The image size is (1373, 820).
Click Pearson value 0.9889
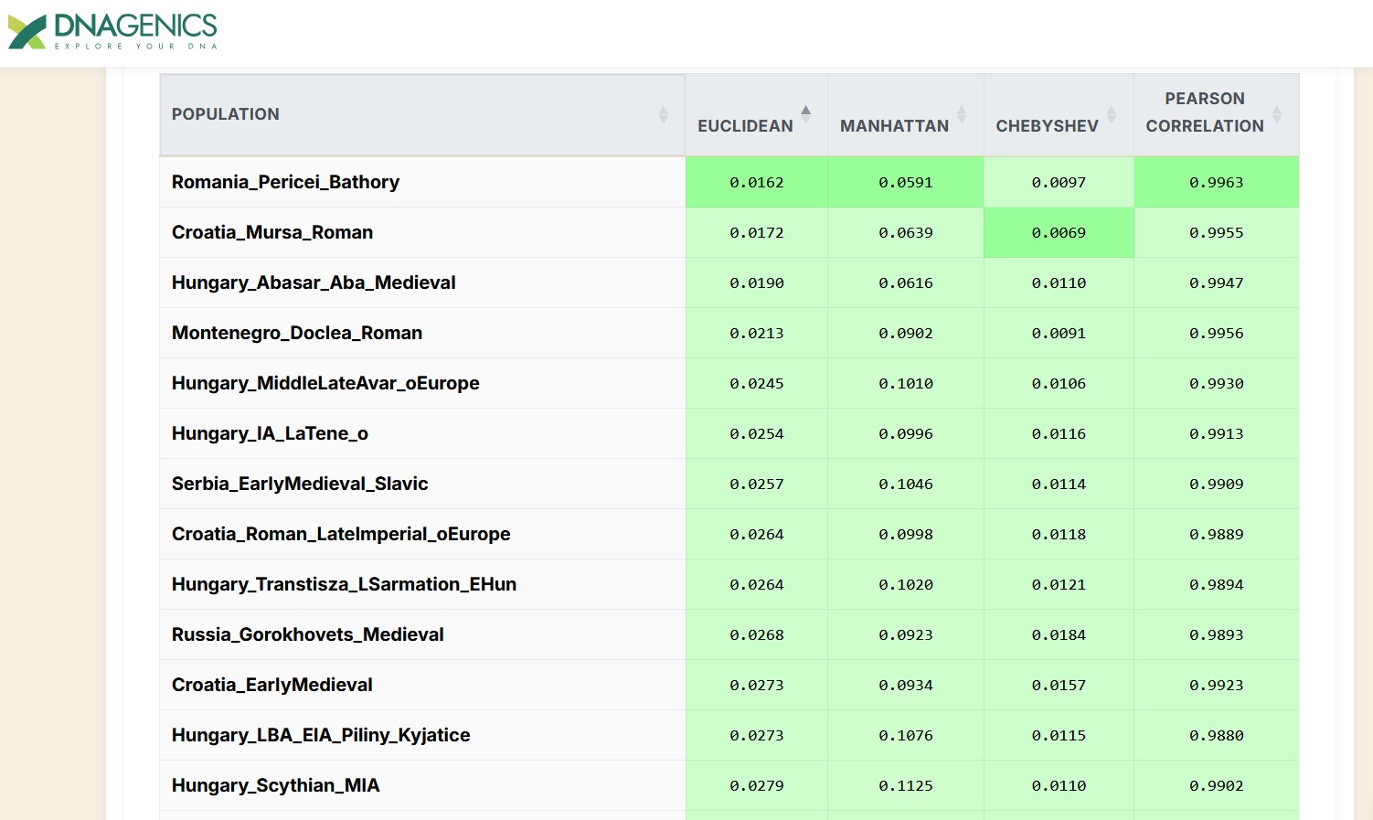(1217, 535)
